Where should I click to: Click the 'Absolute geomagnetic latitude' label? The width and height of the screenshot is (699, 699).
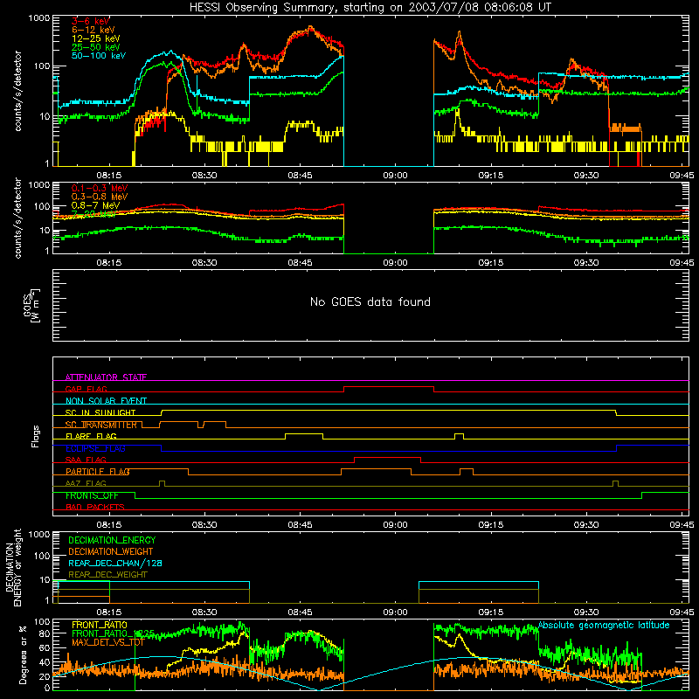(604, 625)
